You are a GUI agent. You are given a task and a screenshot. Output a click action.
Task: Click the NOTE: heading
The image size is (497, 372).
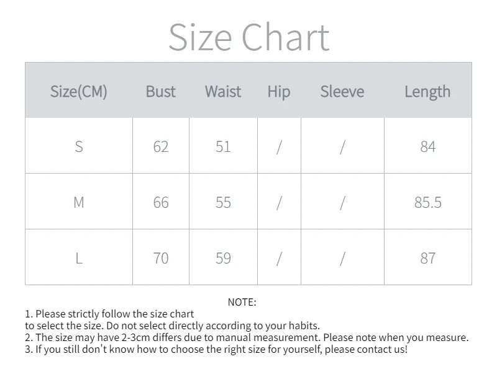242,302
